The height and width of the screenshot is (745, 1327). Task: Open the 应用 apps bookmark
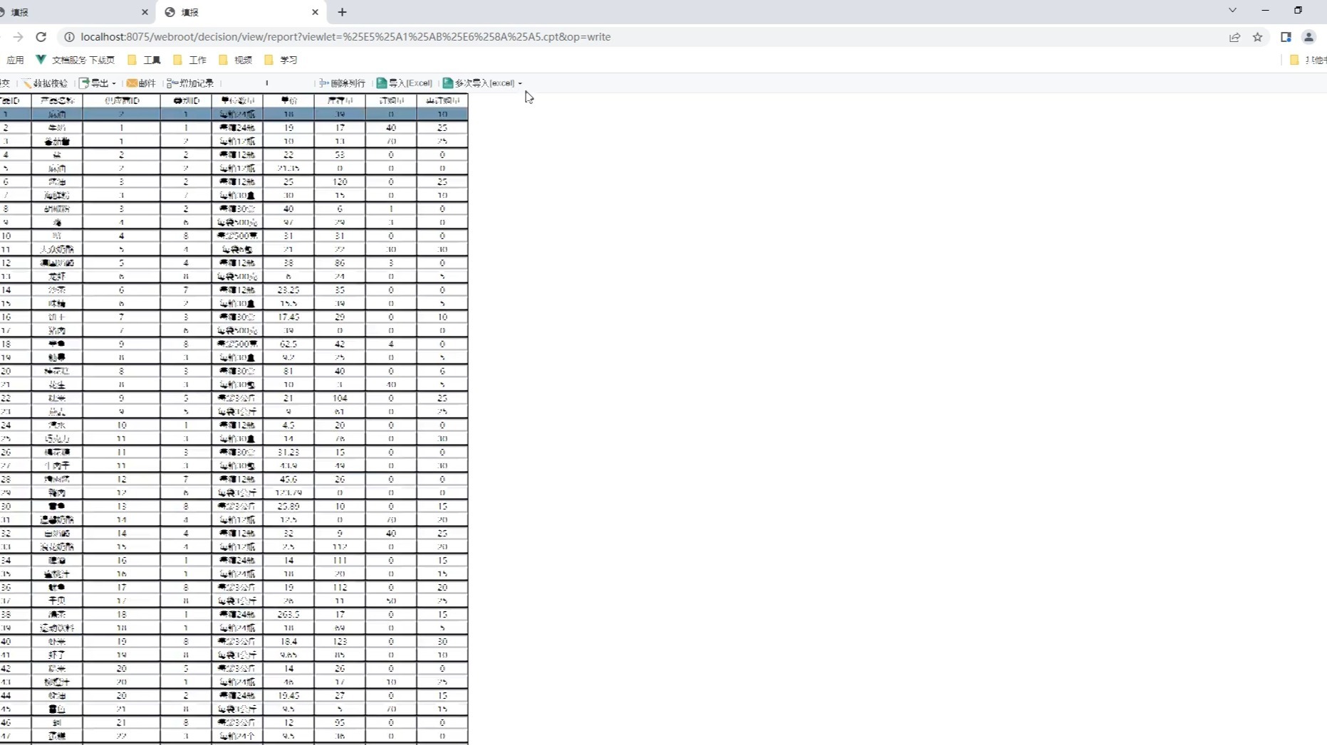14,60
